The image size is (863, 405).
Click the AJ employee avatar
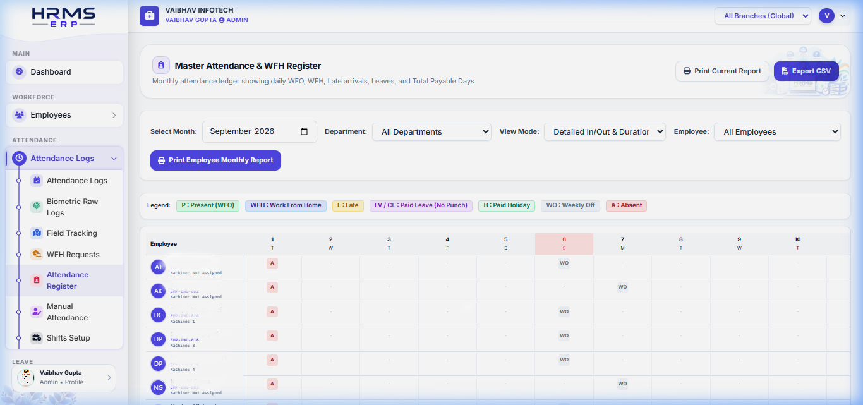click(x=158, y=267)
